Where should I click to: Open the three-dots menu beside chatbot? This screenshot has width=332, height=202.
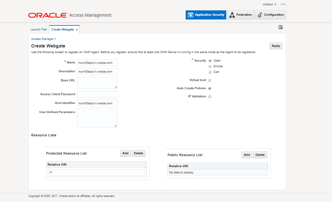pos(283,4)
